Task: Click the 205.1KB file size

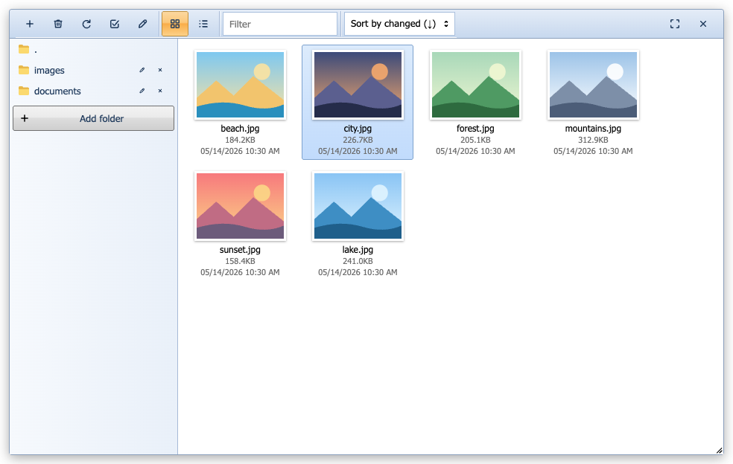Action: [475, 140]
